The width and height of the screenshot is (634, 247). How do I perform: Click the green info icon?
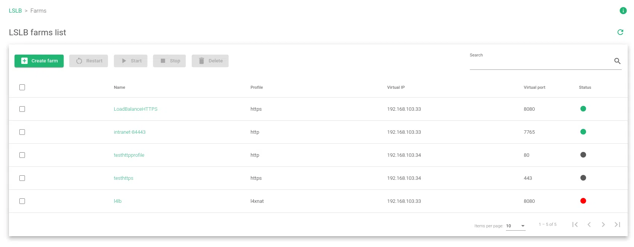[623, 11]
